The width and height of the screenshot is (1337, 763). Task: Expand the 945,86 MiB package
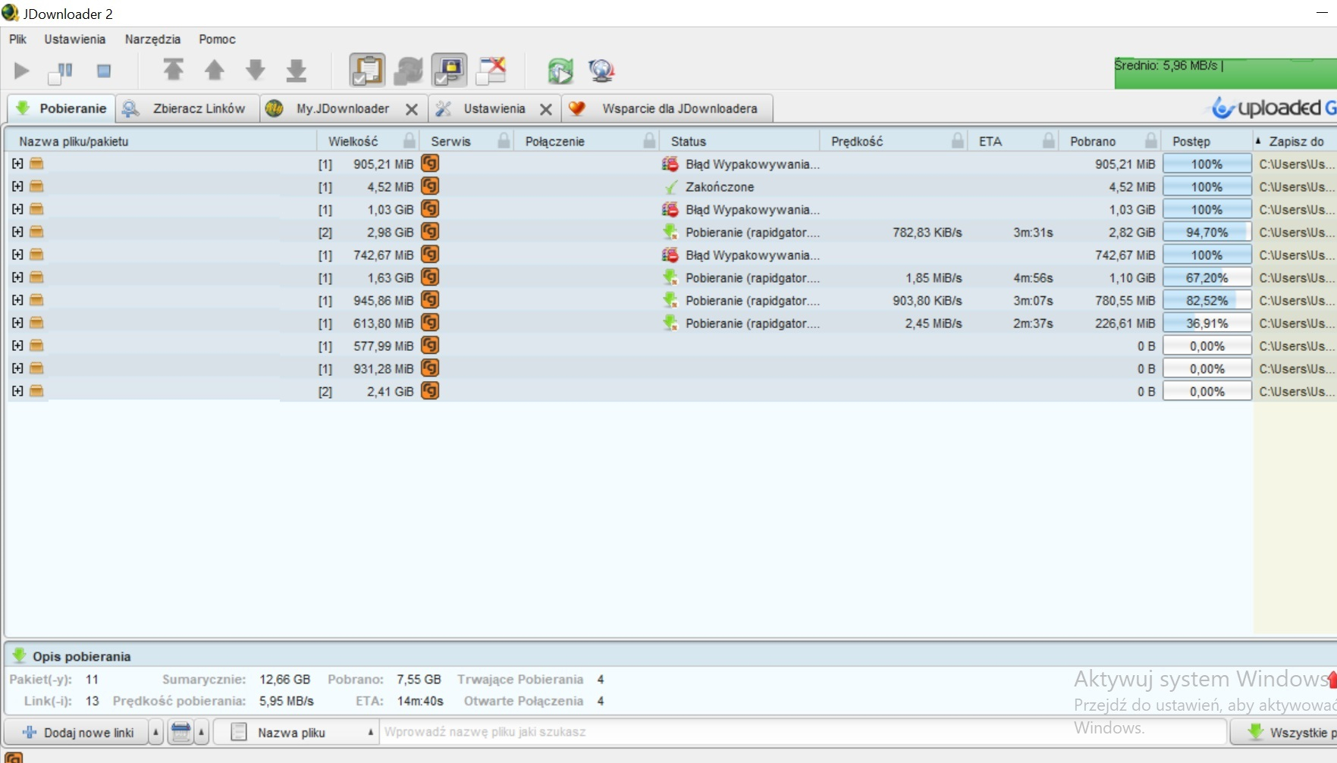17,300
